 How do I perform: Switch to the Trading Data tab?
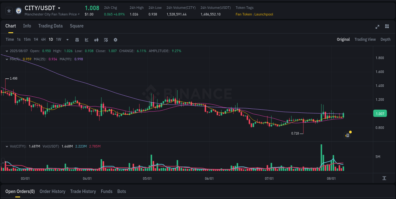pos(50,26)
